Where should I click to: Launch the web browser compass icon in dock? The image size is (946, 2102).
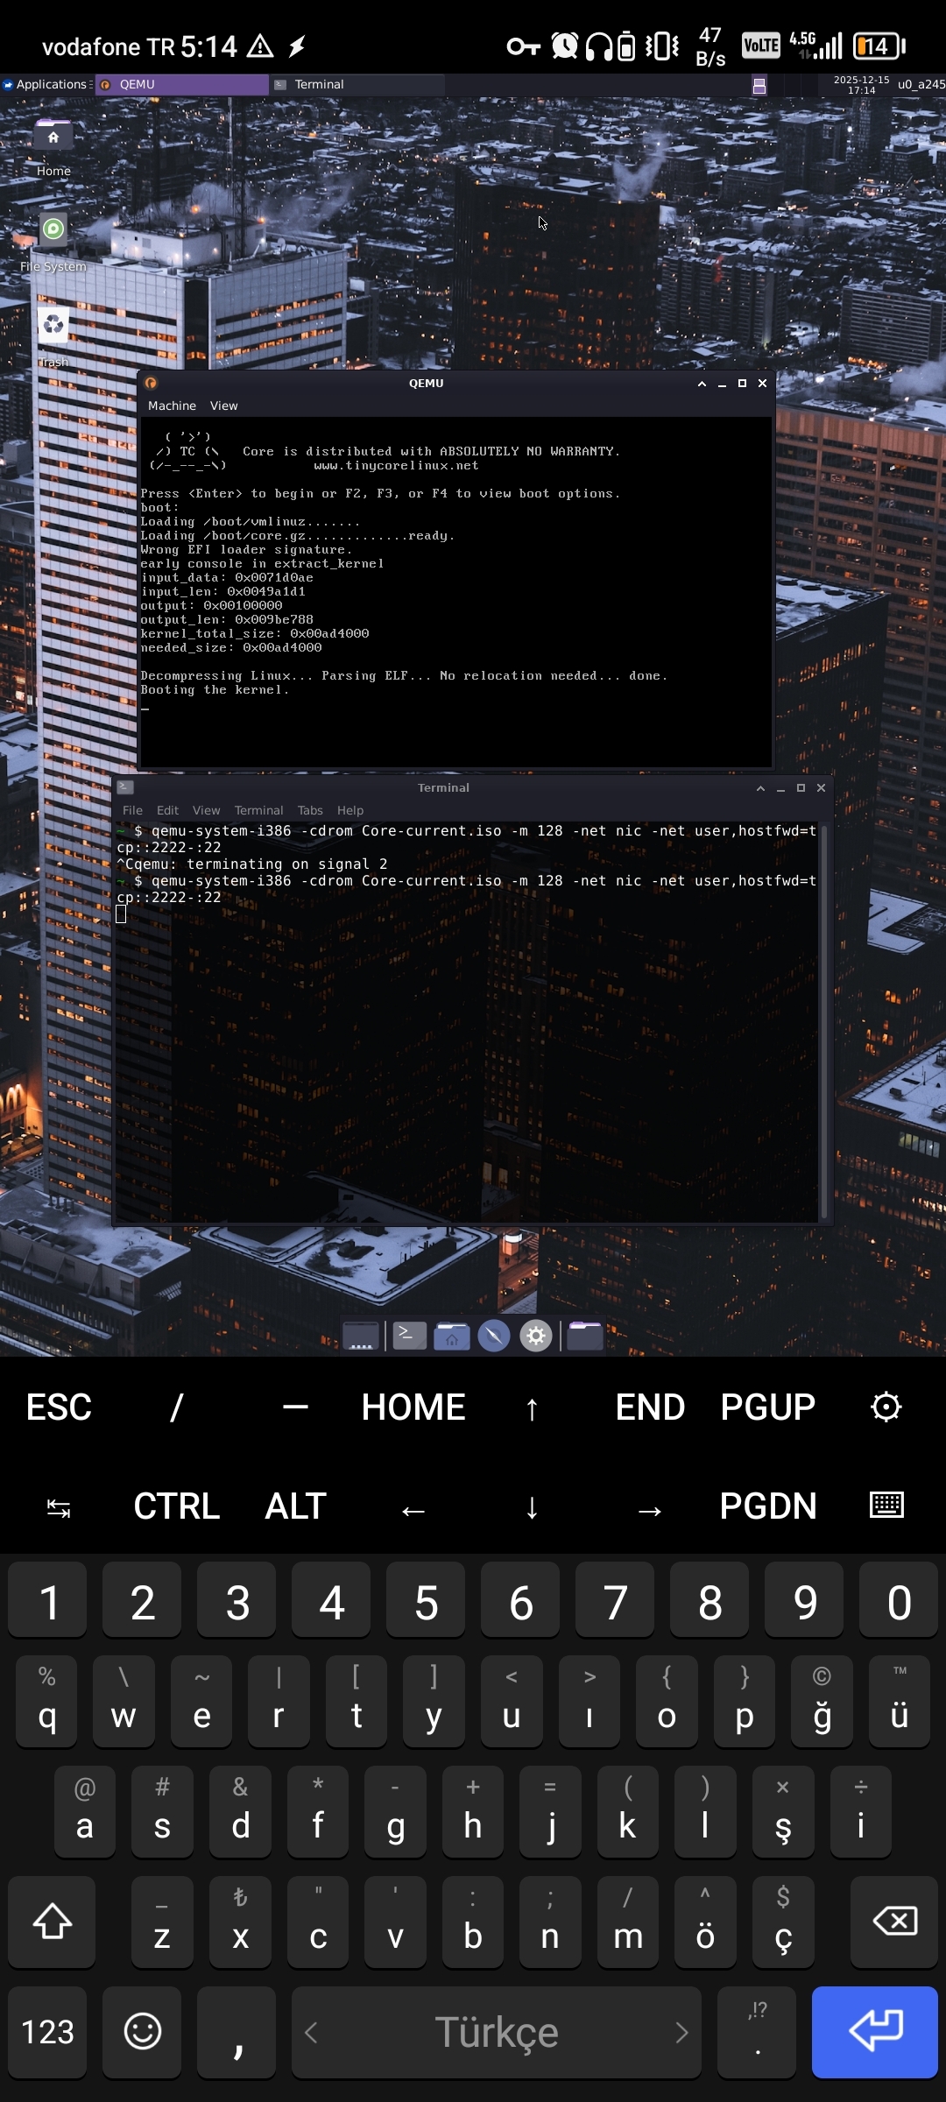(x=494, y=1337)
